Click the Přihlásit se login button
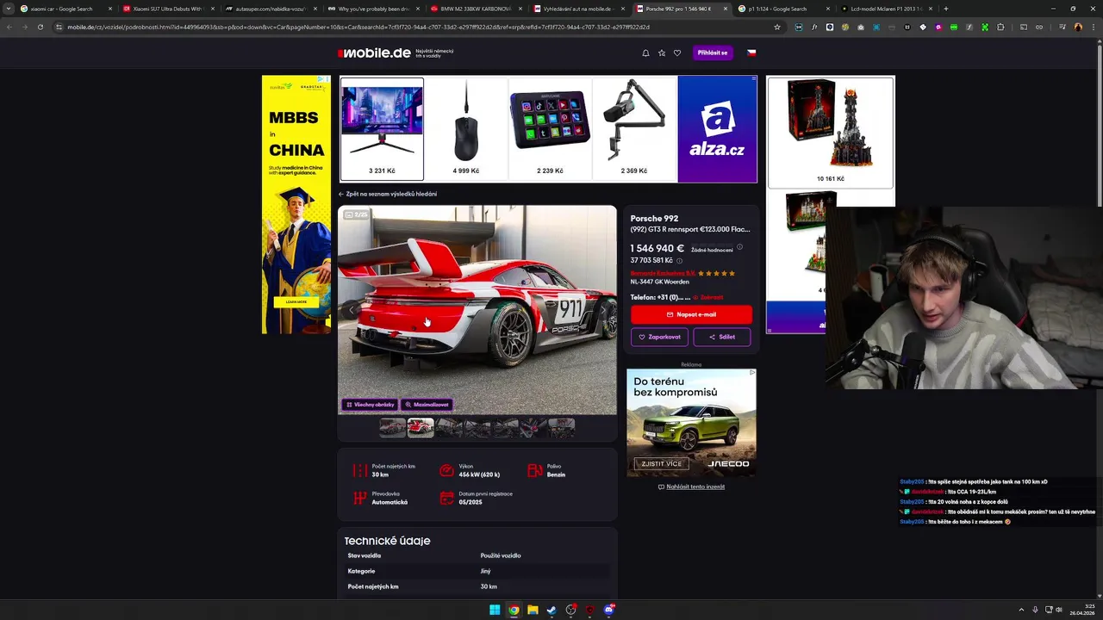The width and height of the screenshot is (1103, 620). click(x=713, y=53)
